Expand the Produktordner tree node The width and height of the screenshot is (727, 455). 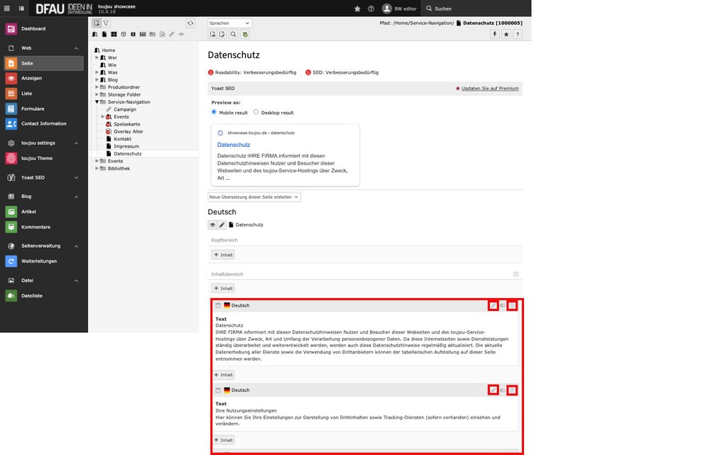click(x=97, y=87)
